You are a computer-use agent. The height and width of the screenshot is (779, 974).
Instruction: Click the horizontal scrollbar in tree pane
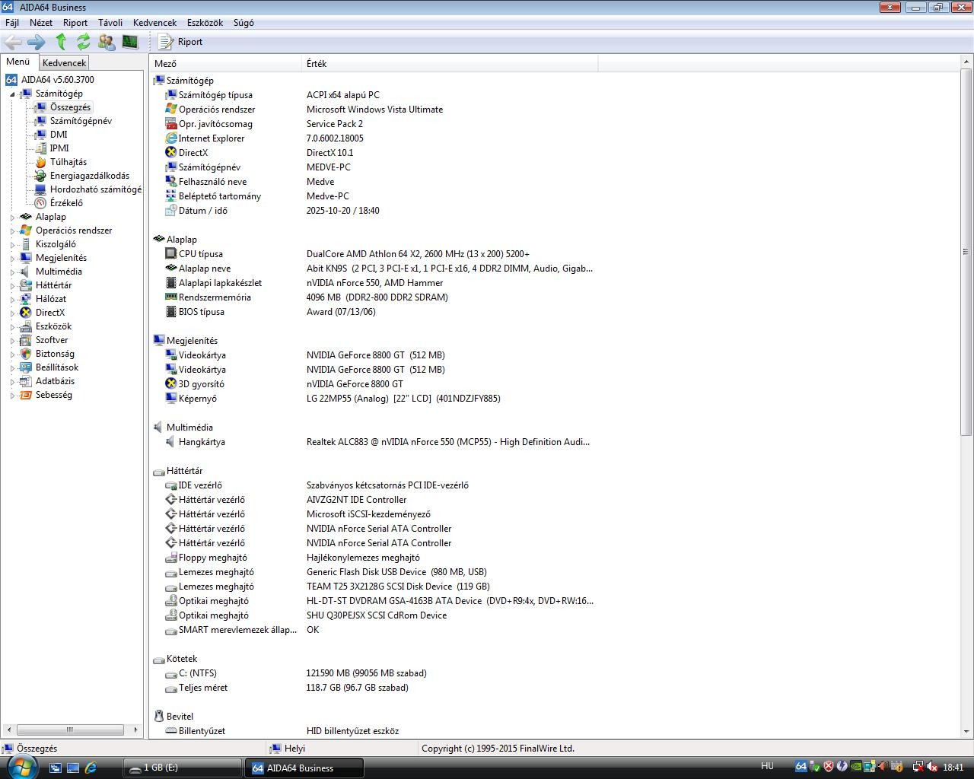pyautogui.click(x=70, y=730)
